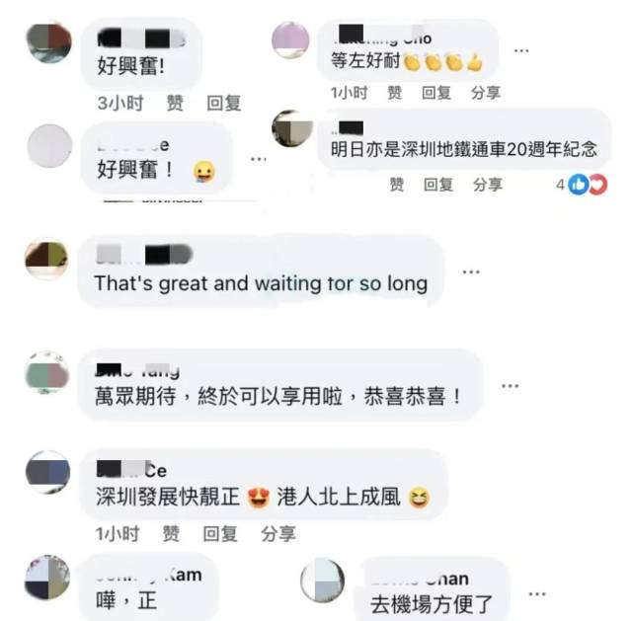Like the first 好興奮! comment
Image resolution: width=632 pixels, height=621 pixels.
175,103
